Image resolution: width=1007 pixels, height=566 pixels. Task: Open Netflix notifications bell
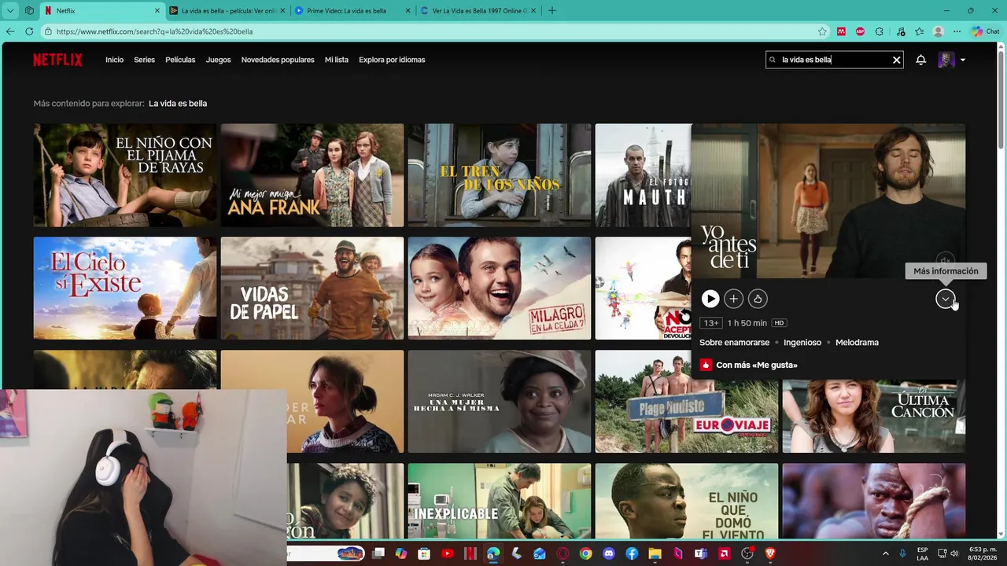point(920,60)
